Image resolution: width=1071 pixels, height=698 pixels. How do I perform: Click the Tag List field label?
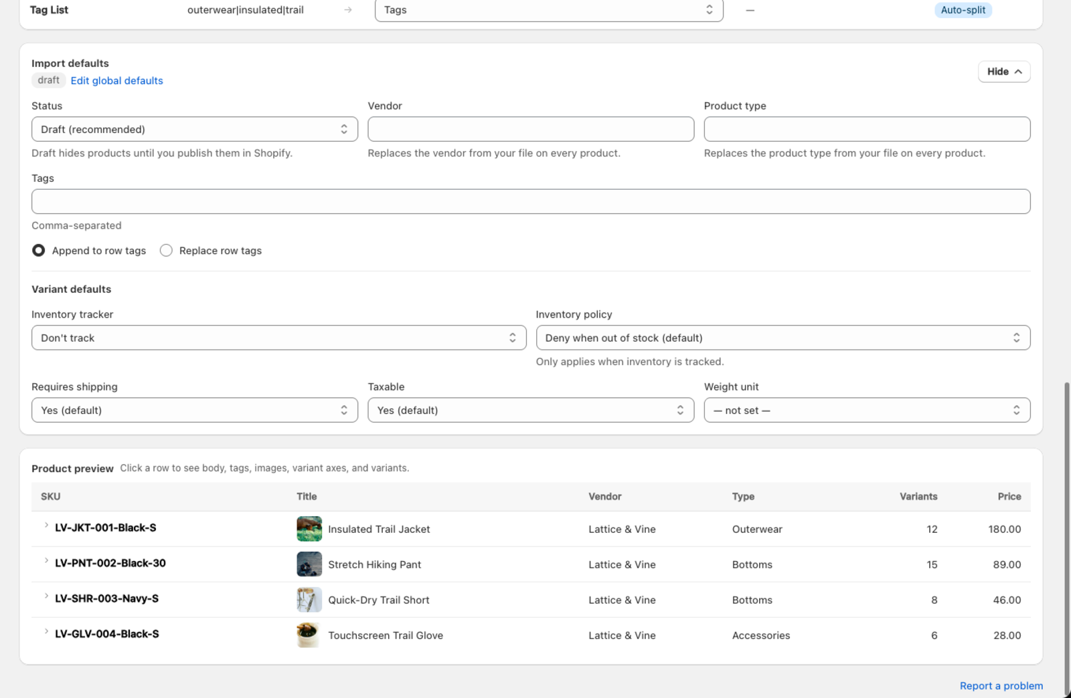point(49,10)
